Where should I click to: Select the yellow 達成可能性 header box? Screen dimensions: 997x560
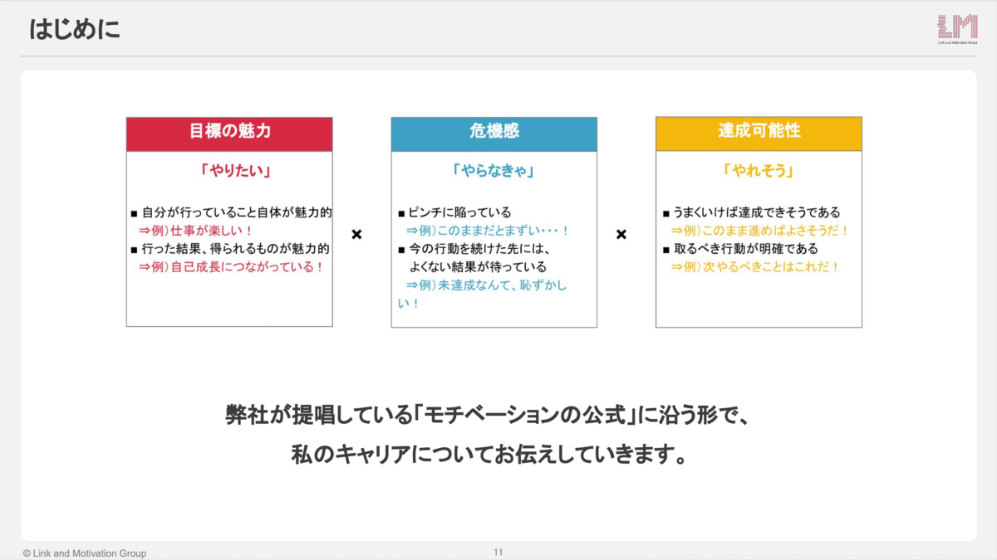(759, 134)
